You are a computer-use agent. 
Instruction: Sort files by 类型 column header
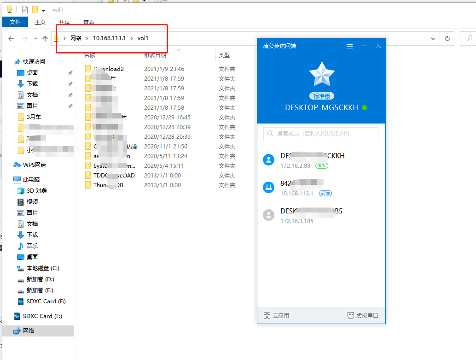224,55
